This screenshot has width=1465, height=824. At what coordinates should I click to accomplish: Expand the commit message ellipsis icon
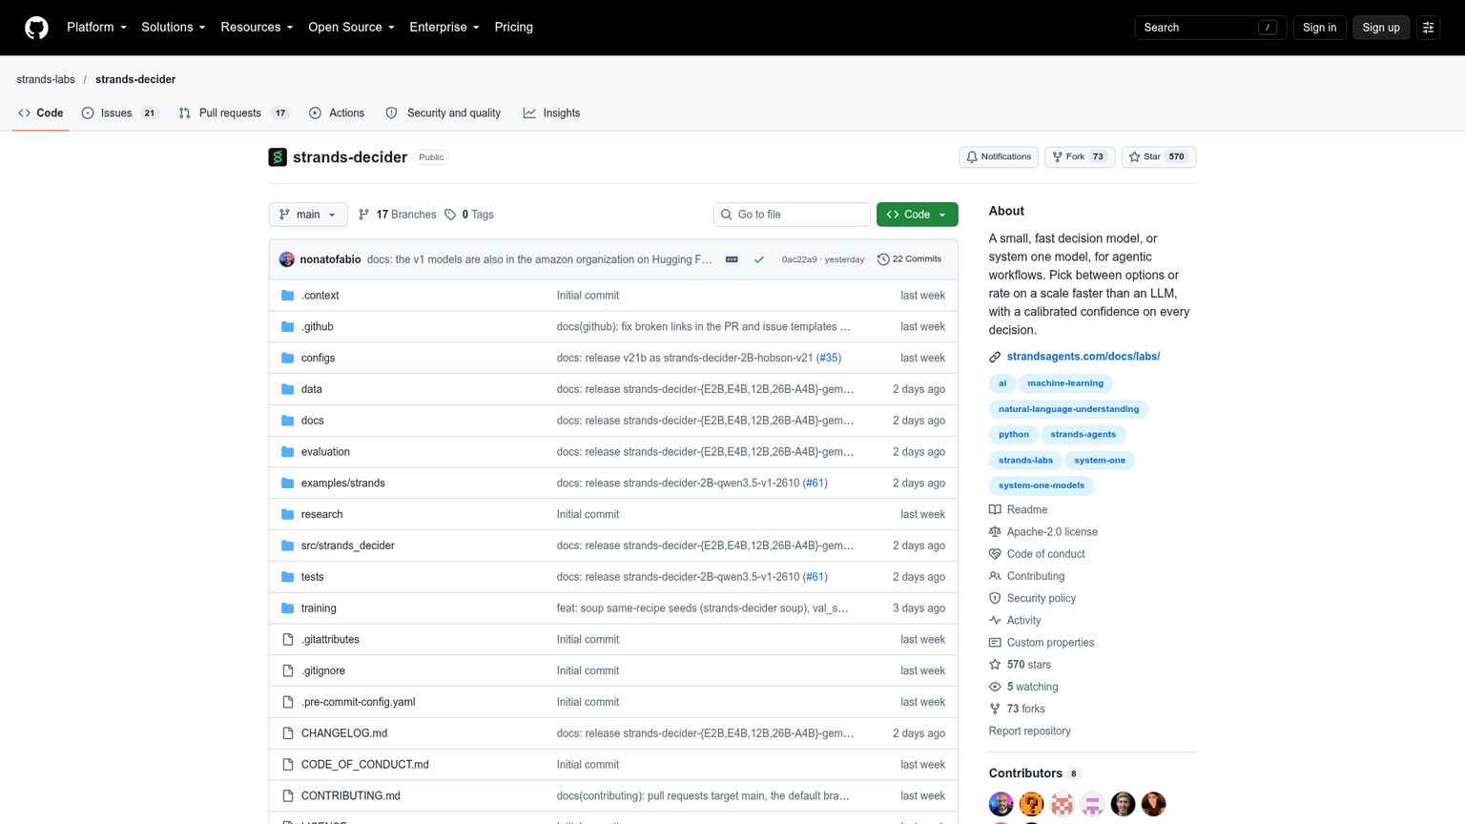732,259
